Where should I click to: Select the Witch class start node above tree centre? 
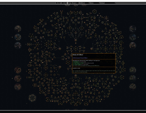click(x=76, y=40)
